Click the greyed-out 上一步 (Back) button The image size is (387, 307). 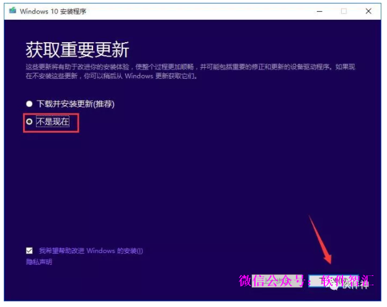(x=277, y=281)
